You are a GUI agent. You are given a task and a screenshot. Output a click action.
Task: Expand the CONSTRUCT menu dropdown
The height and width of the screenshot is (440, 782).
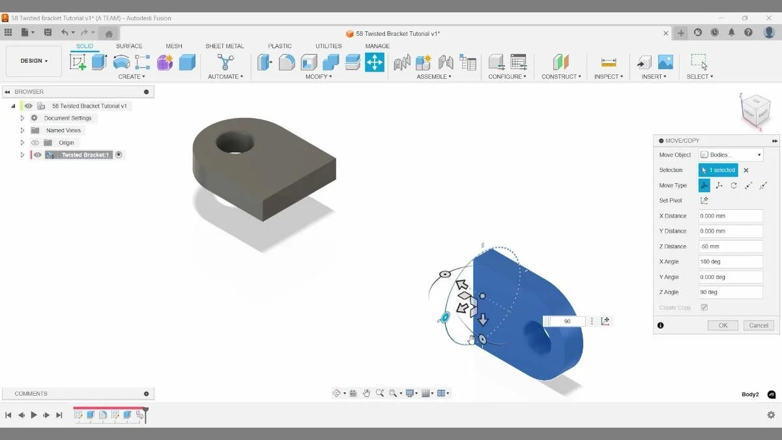point(561,77)
